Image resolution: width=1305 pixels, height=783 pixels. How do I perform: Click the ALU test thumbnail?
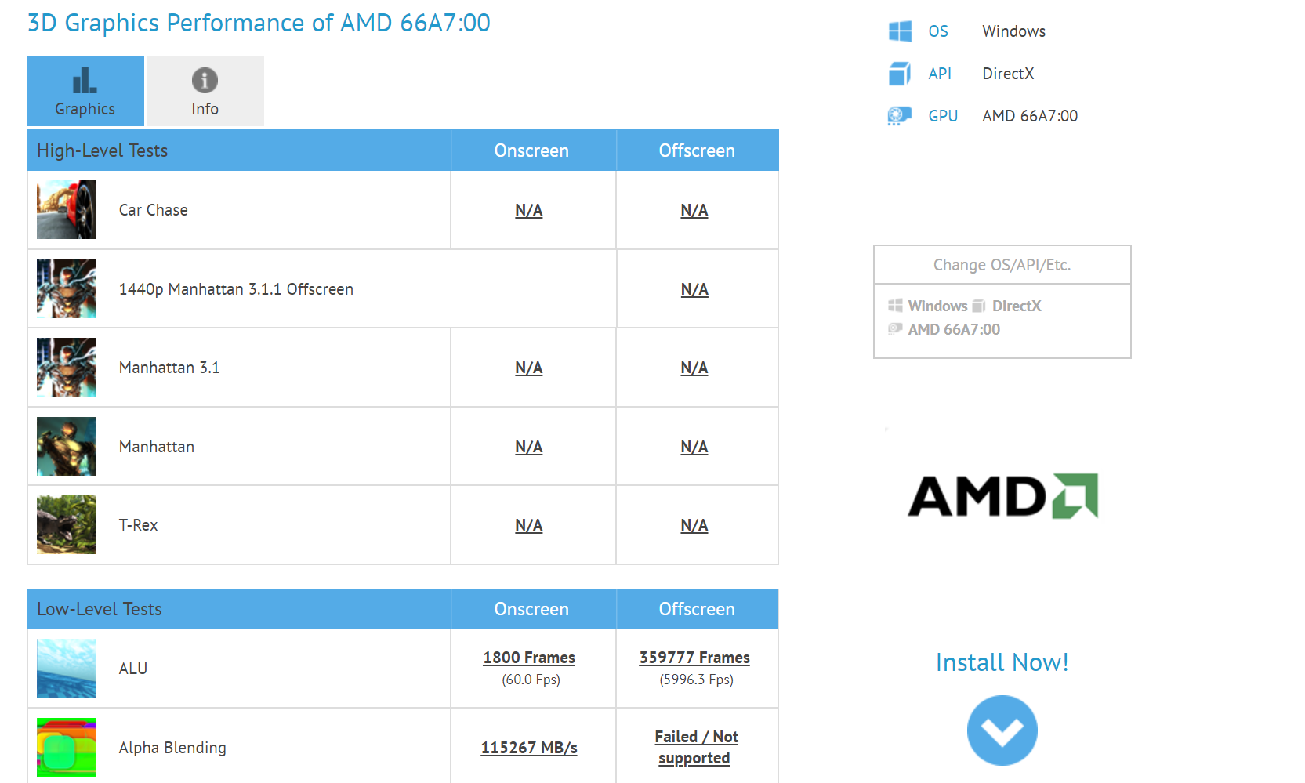click(67, 669)
